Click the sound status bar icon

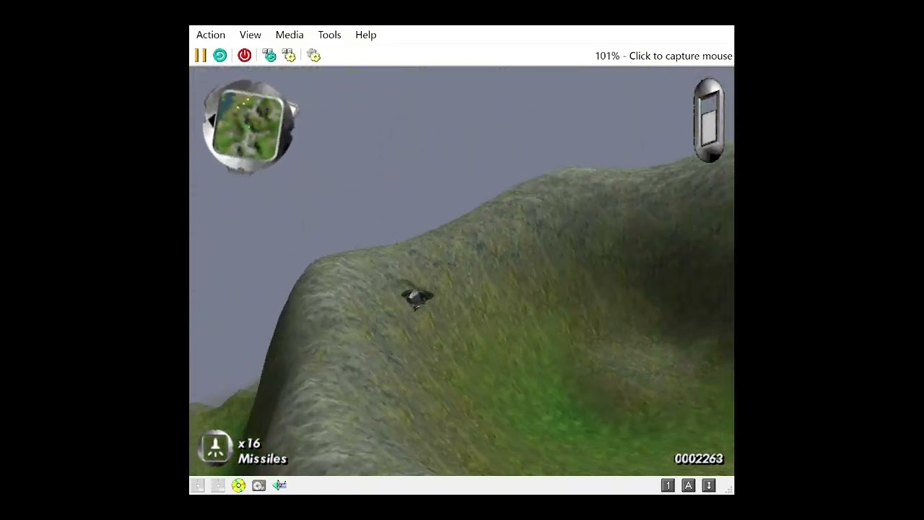(x=279, y=485)
